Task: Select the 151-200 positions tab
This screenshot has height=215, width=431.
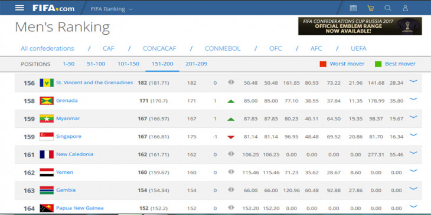Action: click(162, 64)
